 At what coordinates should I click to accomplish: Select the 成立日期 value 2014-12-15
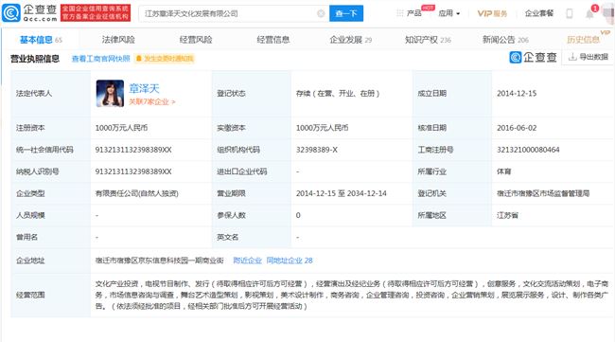coord(517,94)
